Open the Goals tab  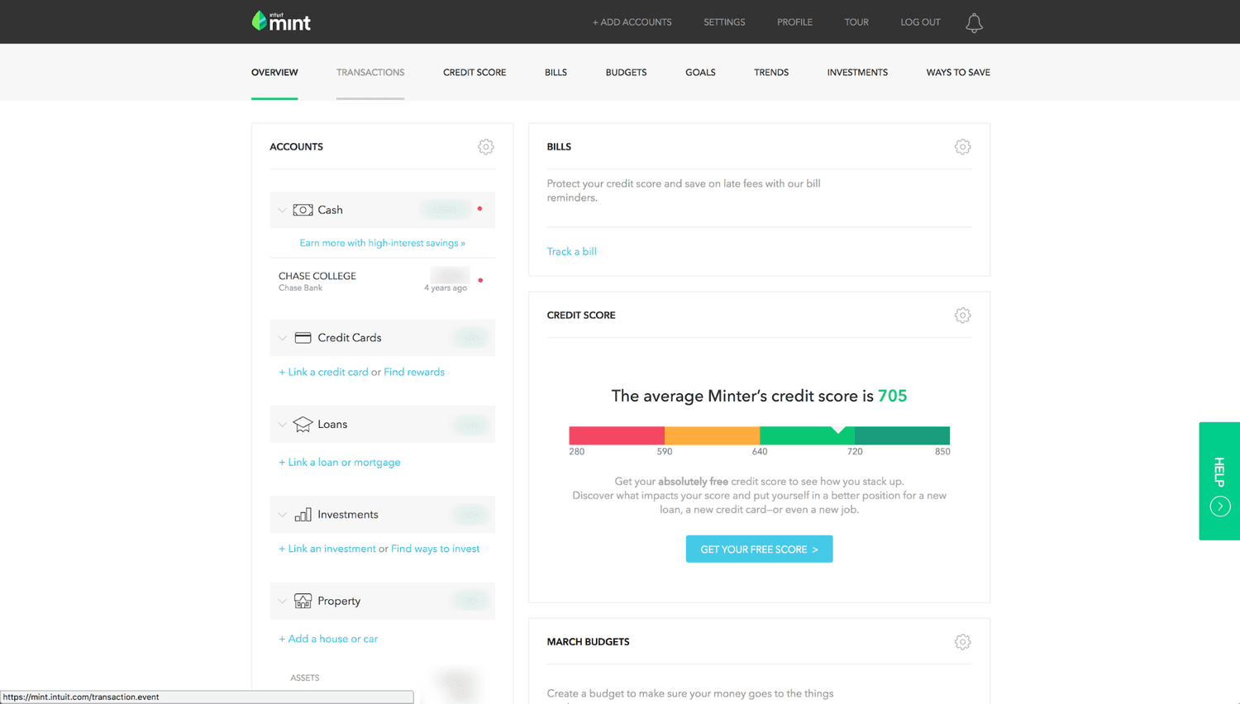click(700, 72)
